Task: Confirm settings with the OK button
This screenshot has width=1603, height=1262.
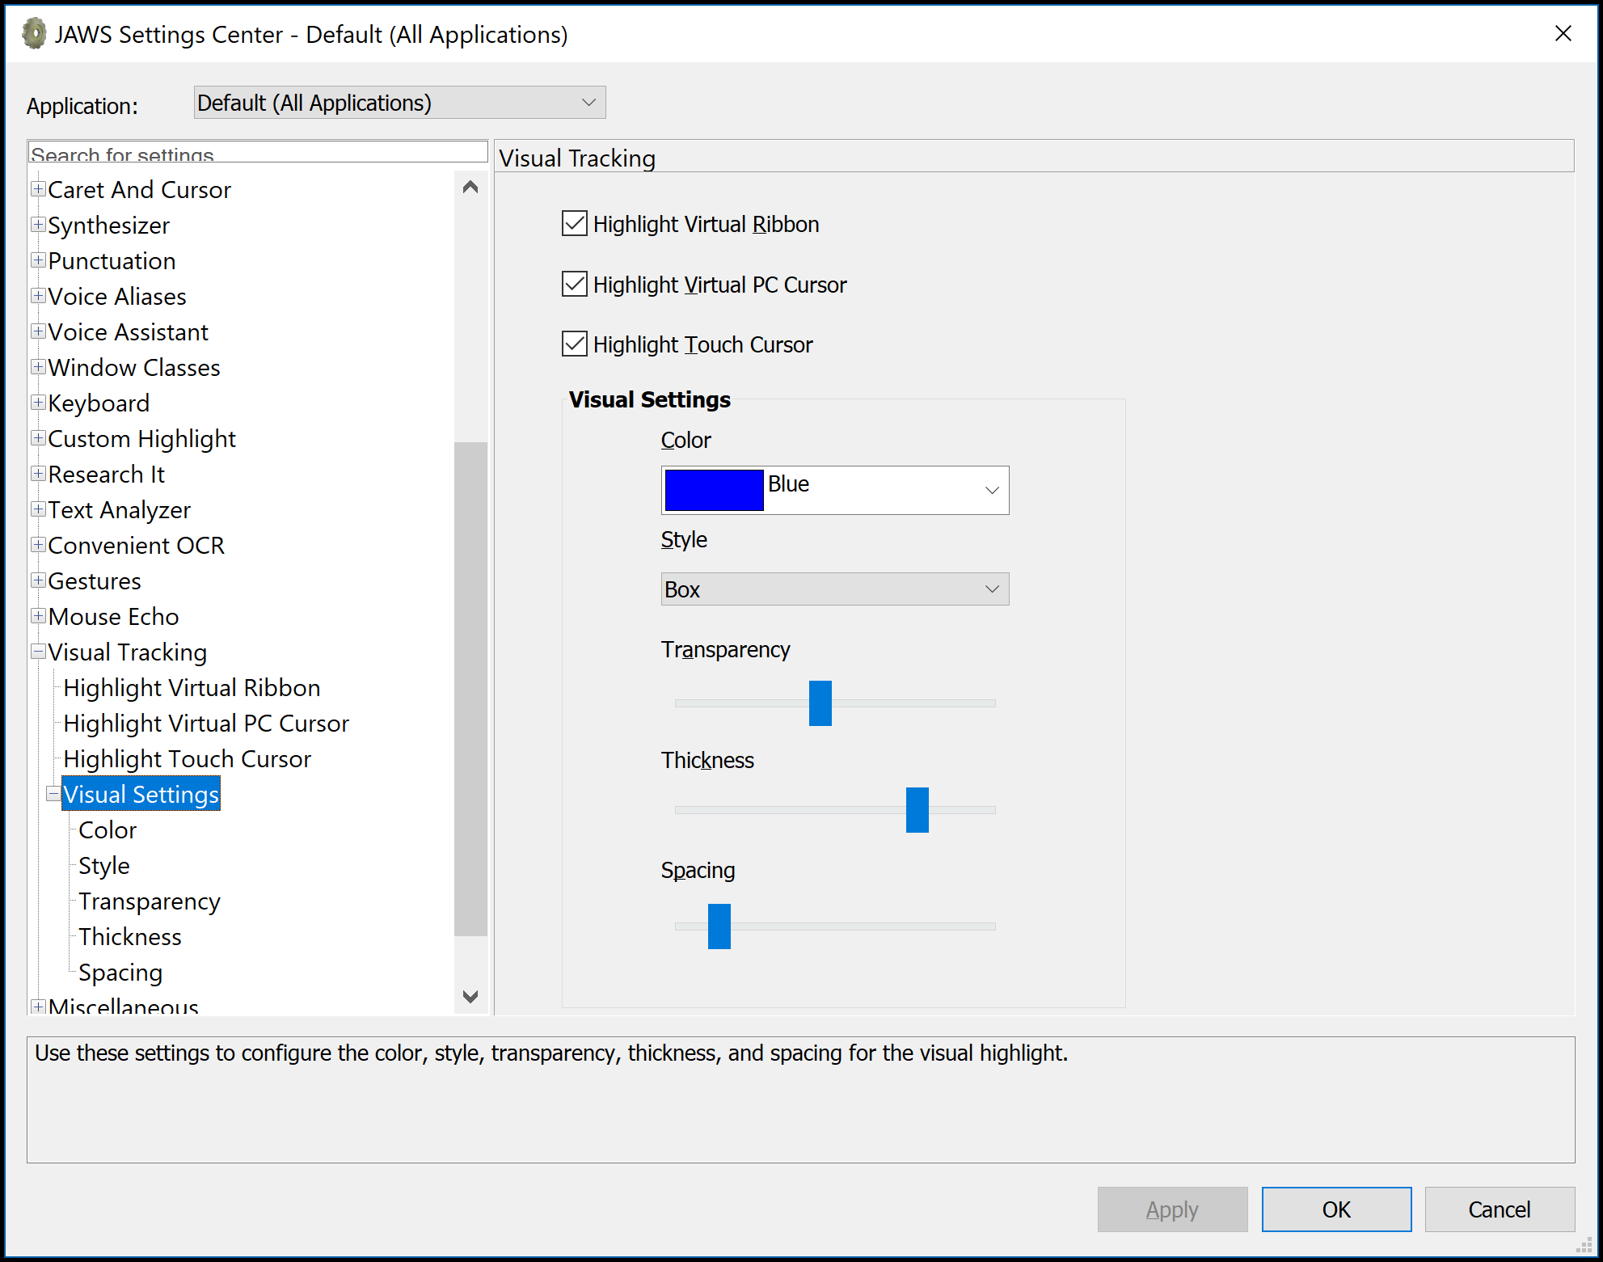Action: tap(1336, 1209)
